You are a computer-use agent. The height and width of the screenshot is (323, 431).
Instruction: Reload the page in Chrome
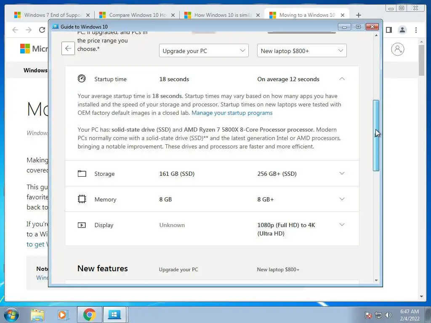point(42,30)
